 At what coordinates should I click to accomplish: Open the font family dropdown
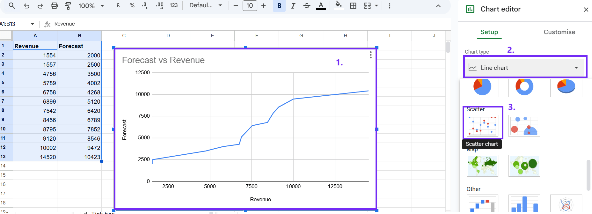pyautogui.click(x=206, y=5)
